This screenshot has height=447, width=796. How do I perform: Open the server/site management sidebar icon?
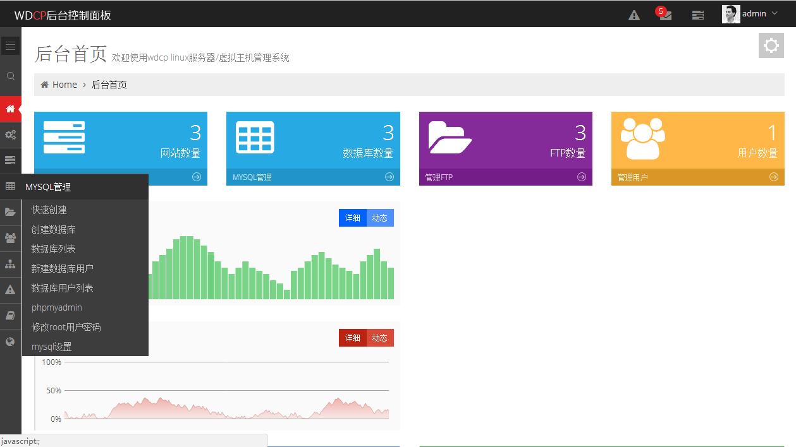10,160
